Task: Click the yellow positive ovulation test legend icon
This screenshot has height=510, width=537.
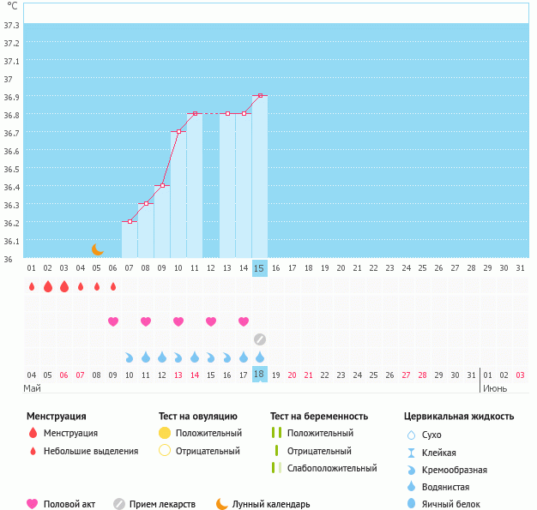Action: [x=165, y=433]
